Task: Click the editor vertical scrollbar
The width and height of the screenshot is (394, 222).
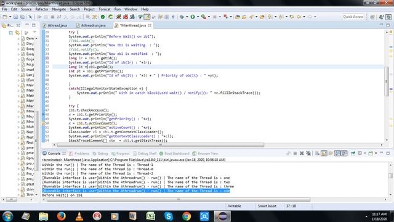Action: click(x=387, y=81)
